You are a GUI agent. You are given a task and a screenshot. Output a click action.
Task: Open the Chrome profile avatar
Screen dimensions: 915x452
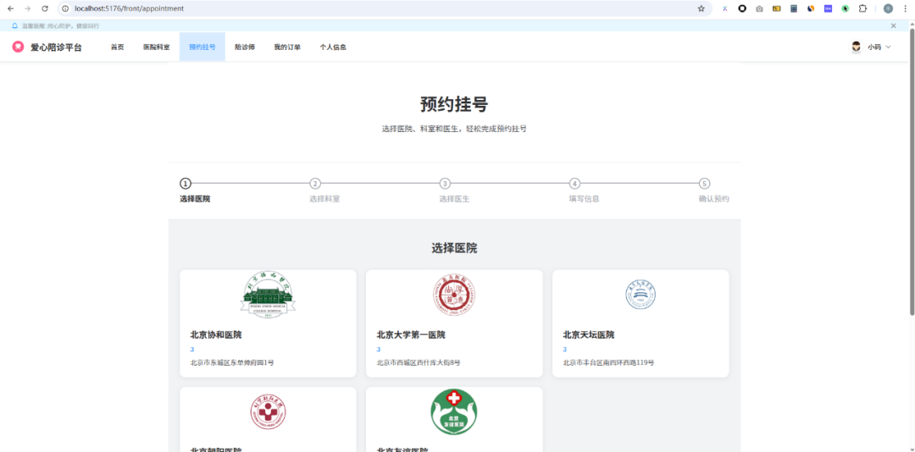888,8
